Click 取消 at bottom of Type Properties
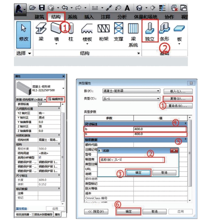Image resolution: width=202 pixels, height=220 pixels. click(154, 211)
